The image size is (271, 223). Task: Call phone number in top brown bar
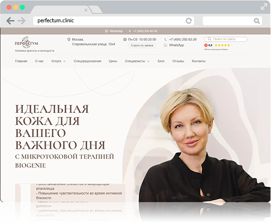145,31
